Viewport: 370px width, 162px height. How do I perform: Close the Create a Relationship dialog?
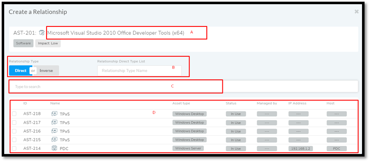(357, 12)
